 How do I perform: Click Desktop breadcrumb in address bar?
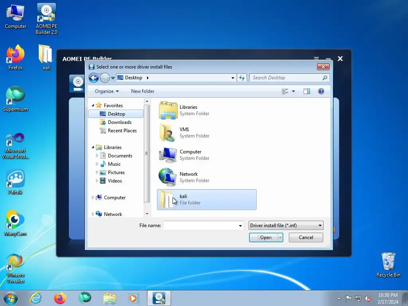[x=133, y=78]
